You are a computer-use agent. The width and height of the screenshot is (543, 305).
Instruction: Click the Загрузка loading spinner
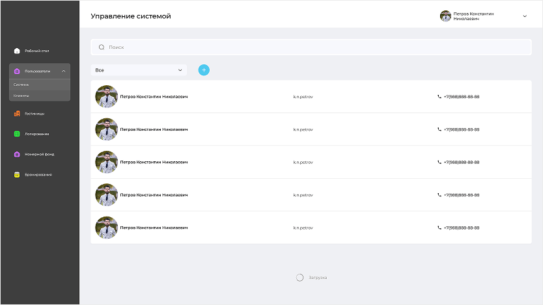coord(299,278)
